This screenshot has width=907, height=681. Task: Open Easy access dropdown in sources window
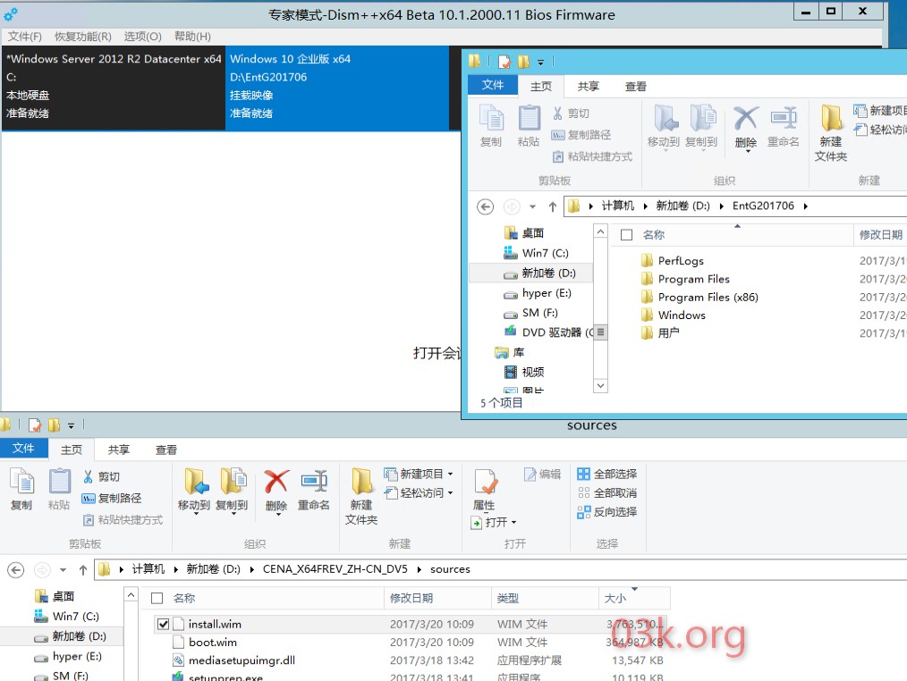click(x=419, y=493)
